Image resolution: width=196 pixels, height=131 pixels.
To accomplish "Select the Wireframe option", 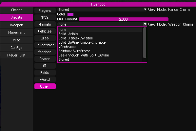I will click(100, 47).
